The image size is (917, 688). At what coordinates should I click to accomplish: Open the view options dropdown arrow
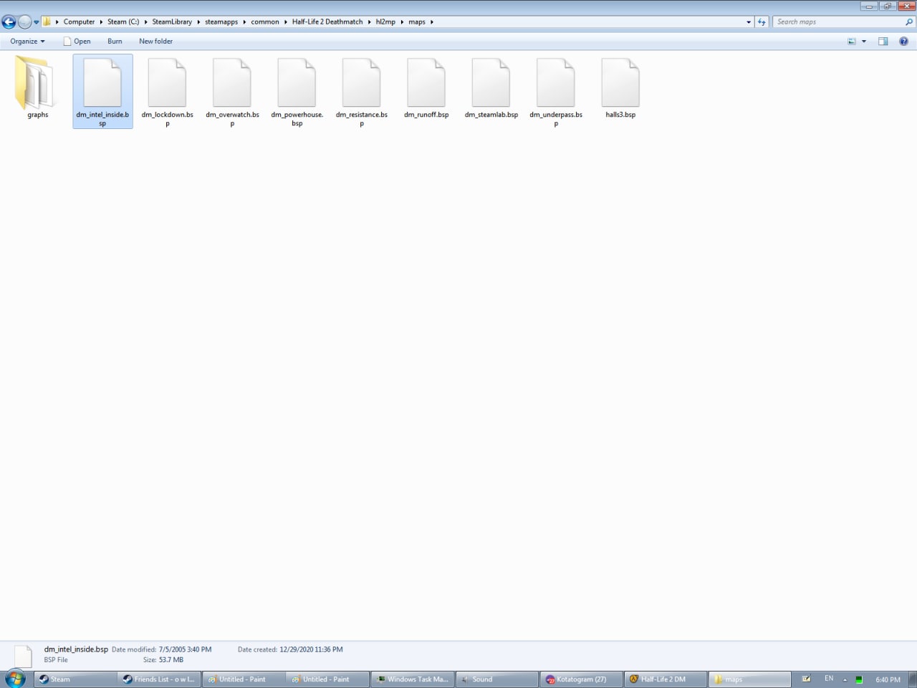point(864,42)
